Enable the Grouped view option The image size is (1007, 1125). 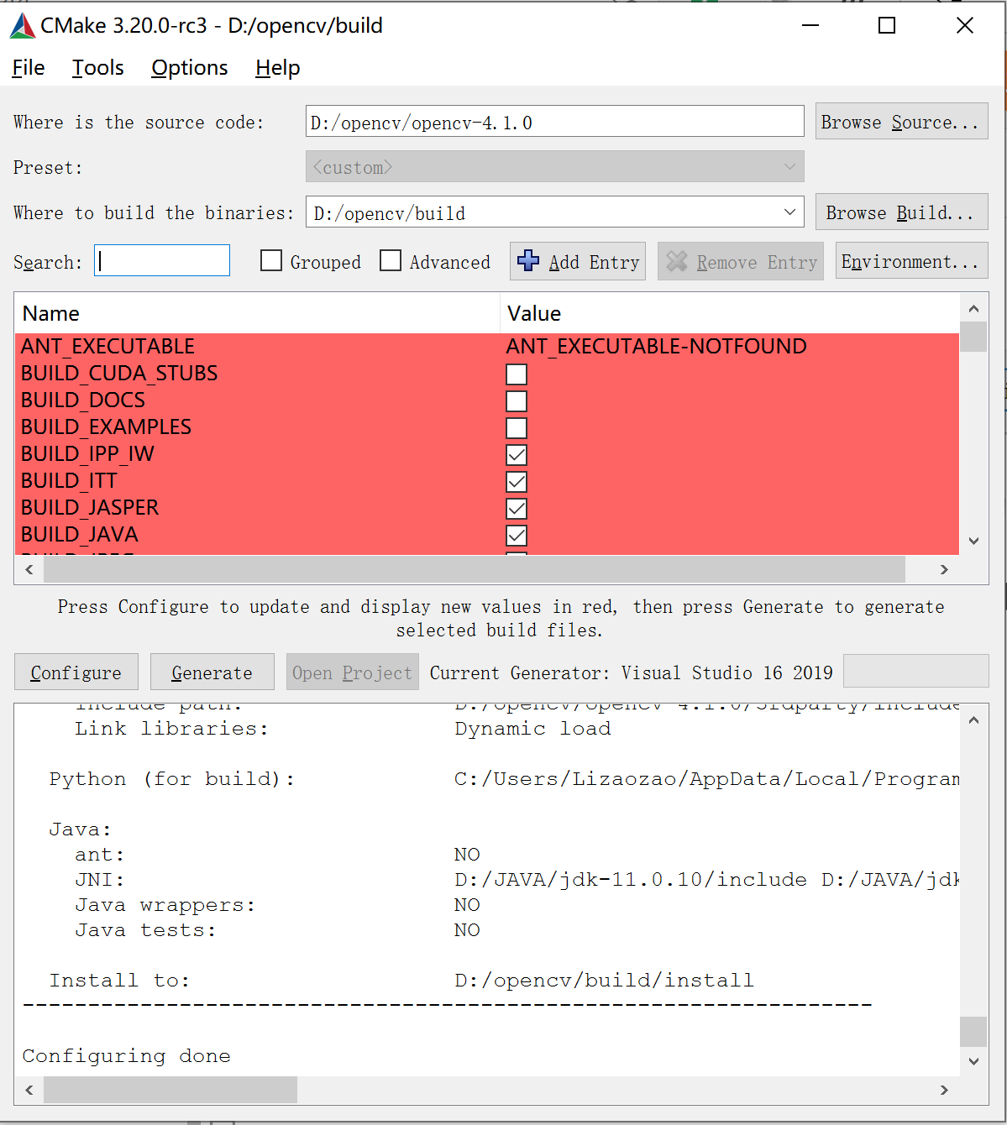click(270, 261)
